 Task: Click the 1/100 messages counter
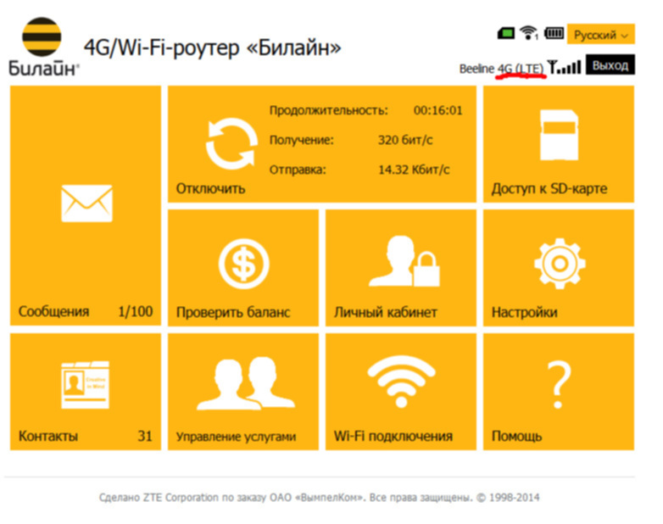136,312
